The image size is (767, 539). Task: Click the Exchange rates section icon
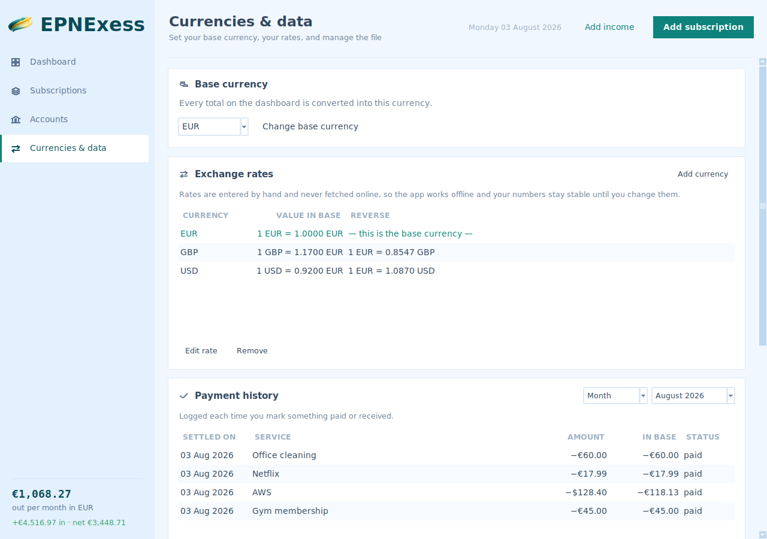(x=184, y=174)
